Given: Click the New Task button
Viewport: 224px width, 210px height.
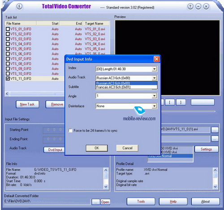Looking at the screenshot, I should 27,104.
